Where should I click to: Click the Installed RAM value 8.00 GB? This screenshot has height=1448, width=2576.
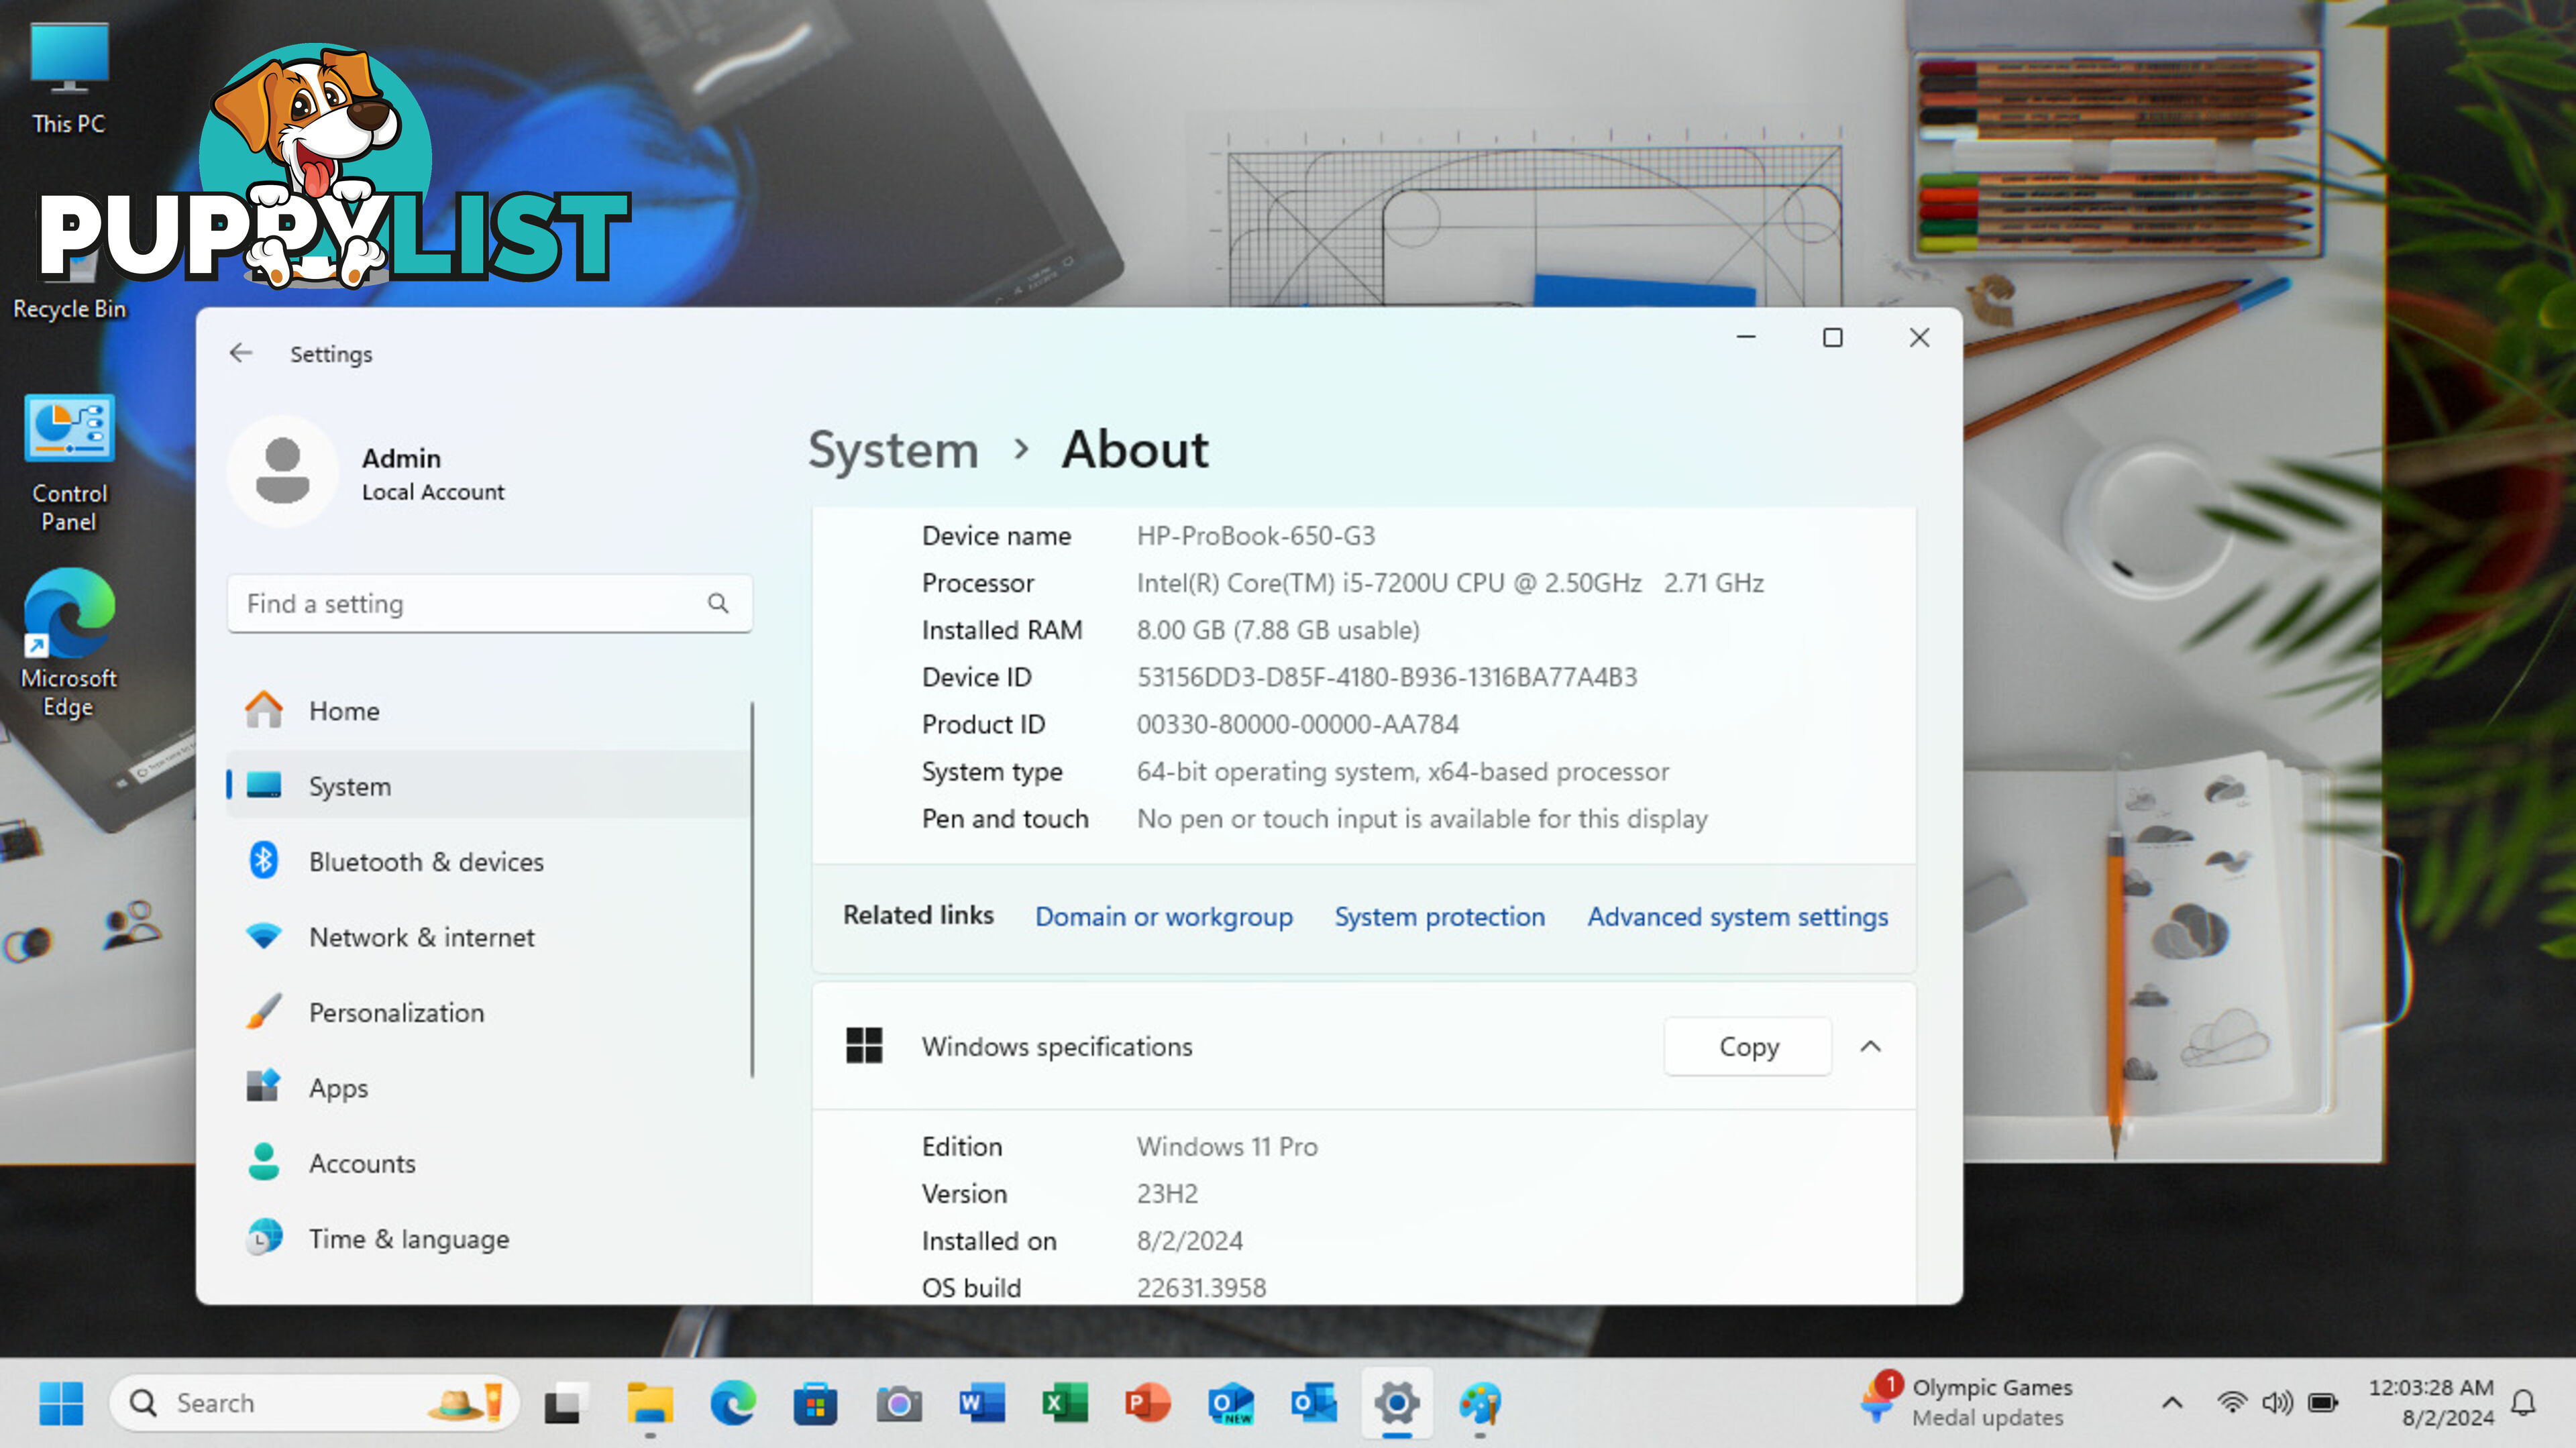1278,630
